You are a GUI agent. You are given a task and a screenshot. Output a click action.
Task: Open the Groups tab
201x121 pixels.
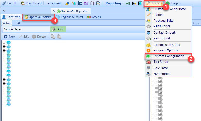pos(94,17)
